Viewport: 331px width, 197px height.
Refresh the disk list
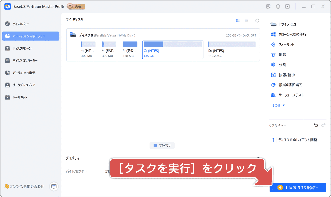pyautogui.click(x=257, y=20)
